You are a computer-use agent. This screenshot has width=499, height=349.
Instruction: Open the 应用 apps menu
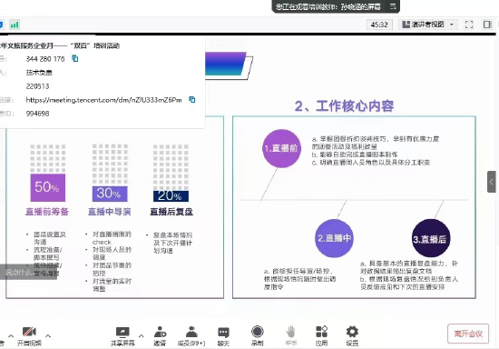pos(321,336)
